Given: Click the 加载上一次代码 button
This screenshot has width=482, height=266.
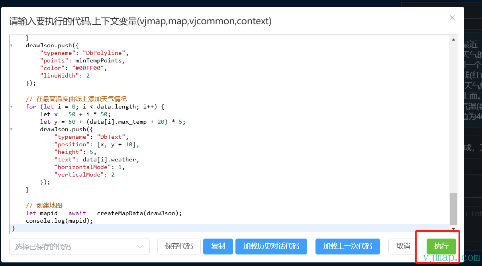Looking at the screenshot, I should (347, 246).
